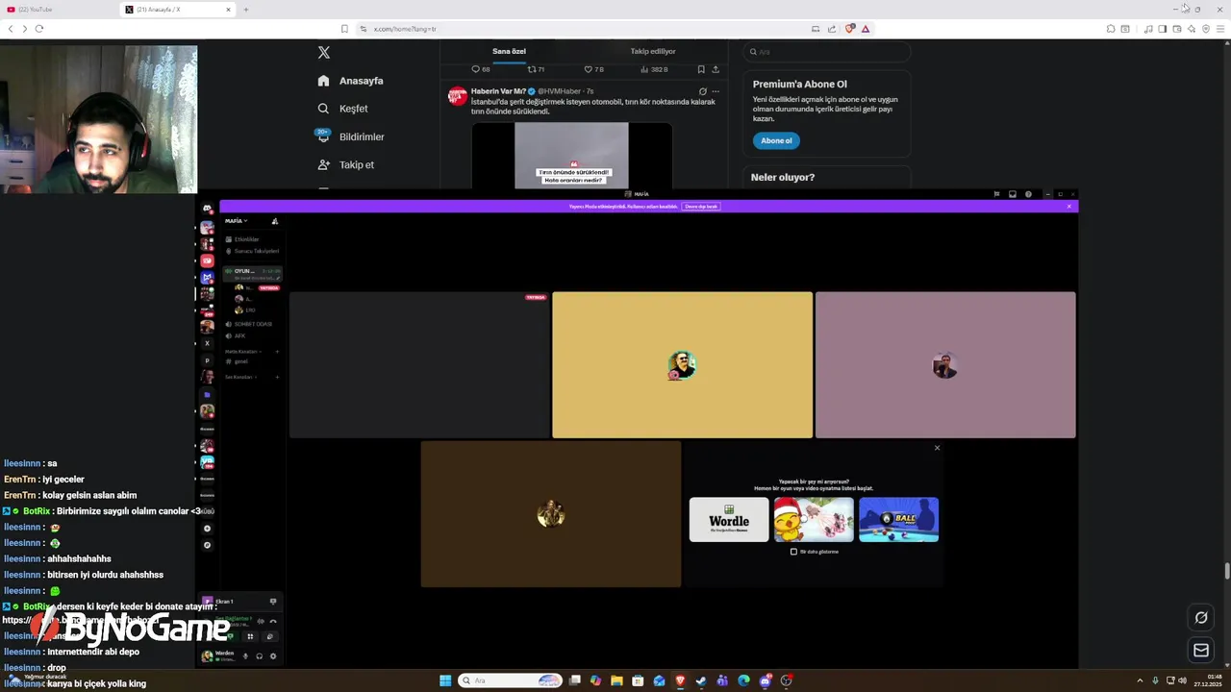Open a new browser tab
The image size is (1231, 692).
point(246,10)
